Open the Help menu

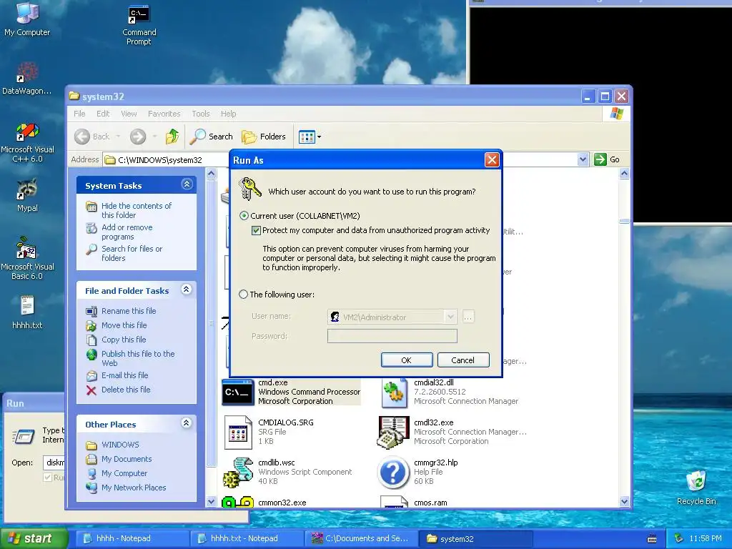(x=228, y=114)
